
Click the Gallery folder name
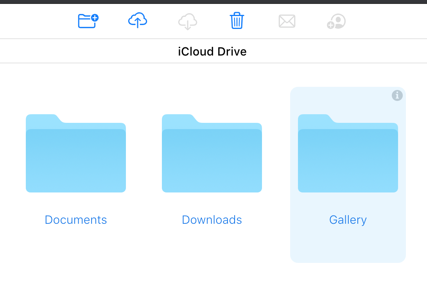tap(348, 220)
